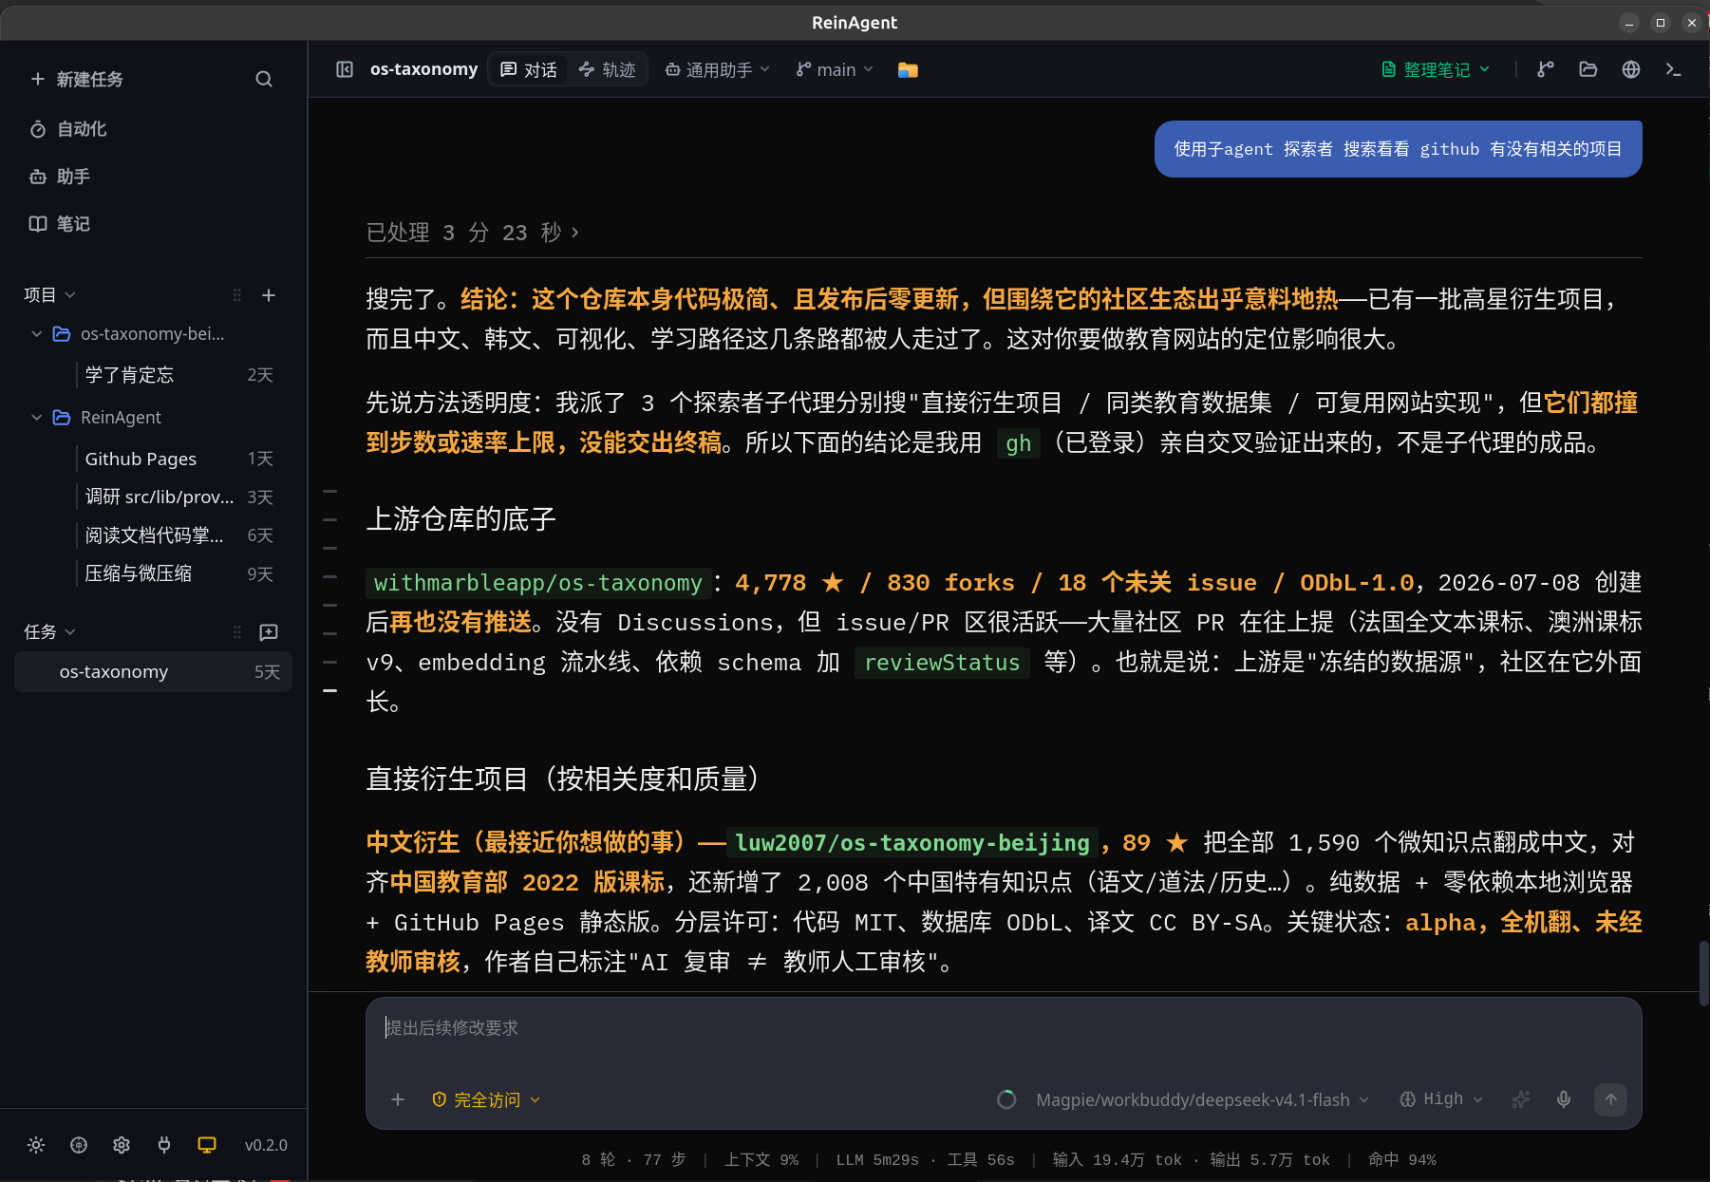Collapse the 任务 section chevron
Screen dimensions: 1710x1182
coord(70,632)
